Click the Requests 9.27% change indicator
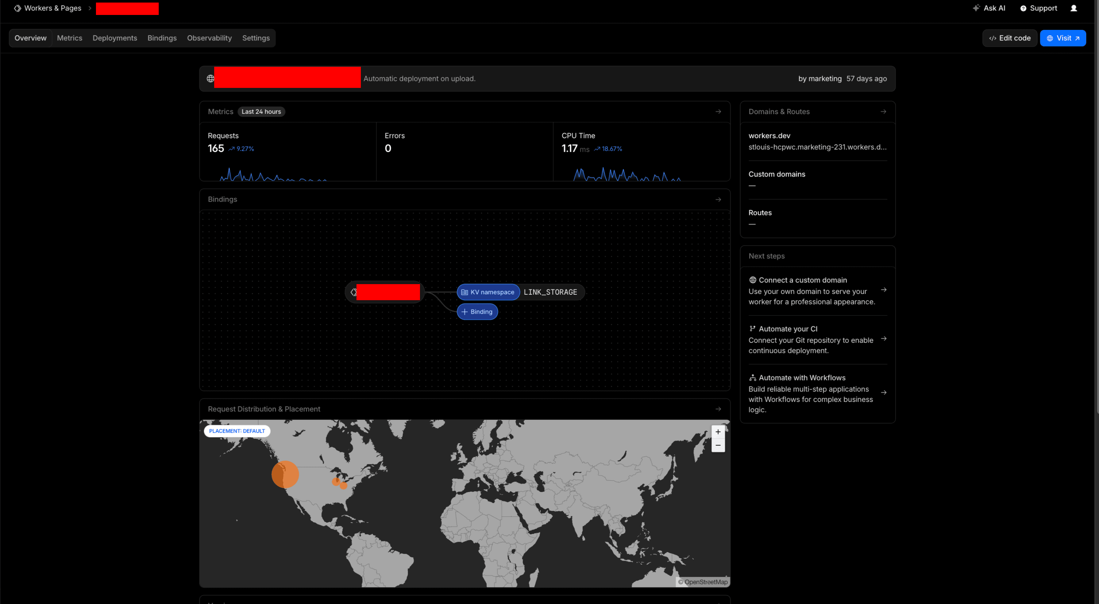The image size is (1099, 604). pyautogui.click(x=242, y=149)
